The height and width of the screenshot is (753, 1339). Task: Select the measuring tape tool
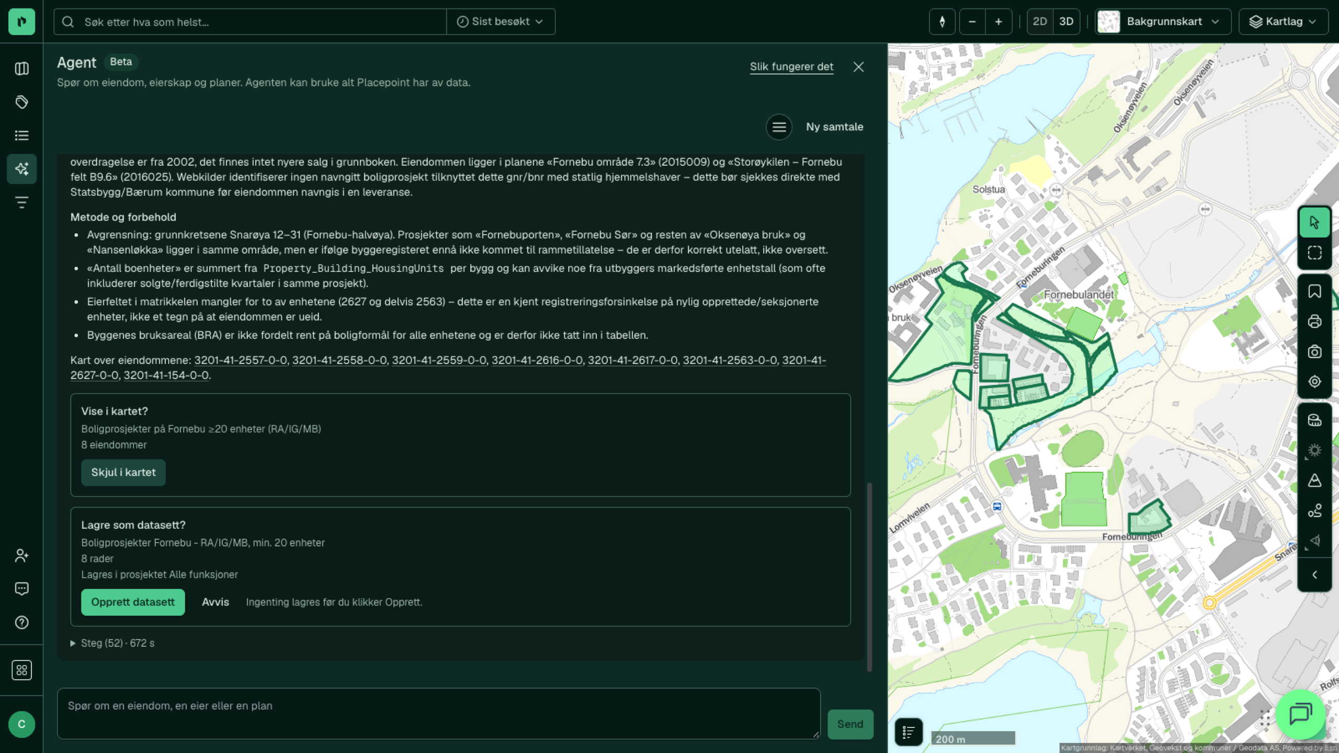(x=1314, y=420)
